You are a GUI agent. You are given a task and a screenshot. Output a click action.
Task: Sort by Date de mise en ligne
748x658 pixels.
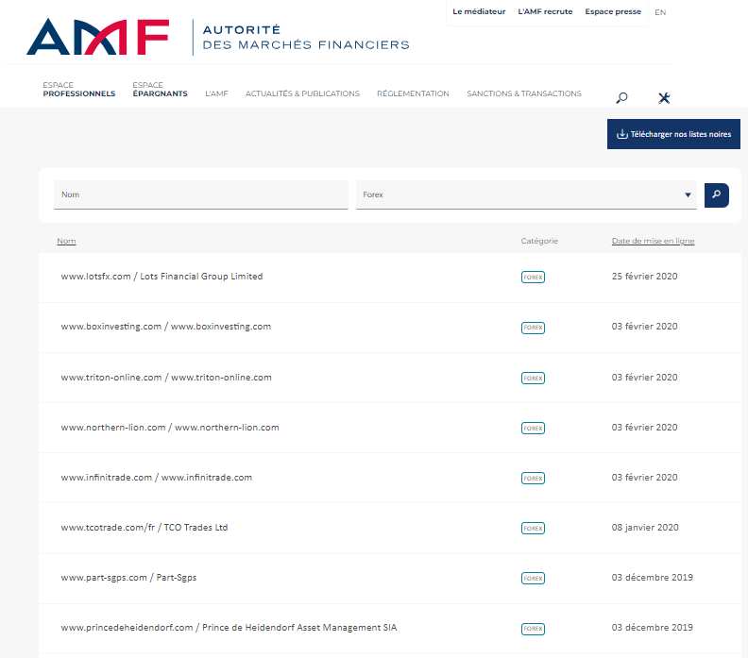pos(653,241)
